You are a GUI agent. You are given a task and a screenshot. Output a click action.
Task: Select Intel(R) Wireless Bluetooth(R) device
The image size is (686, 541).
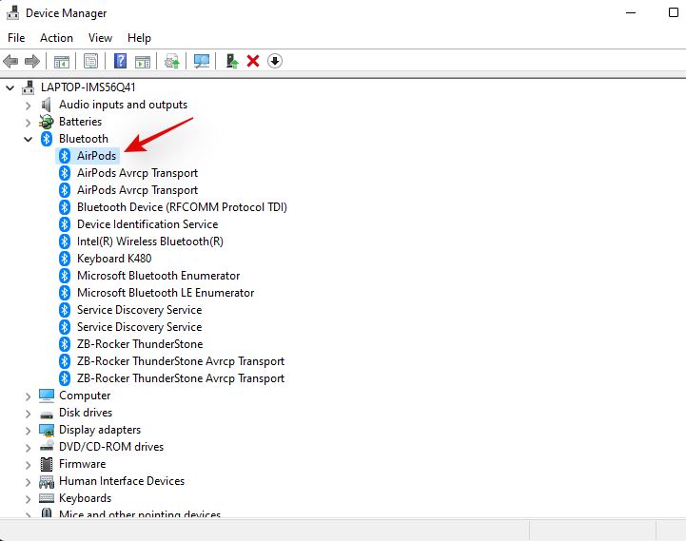coord(149,242)
